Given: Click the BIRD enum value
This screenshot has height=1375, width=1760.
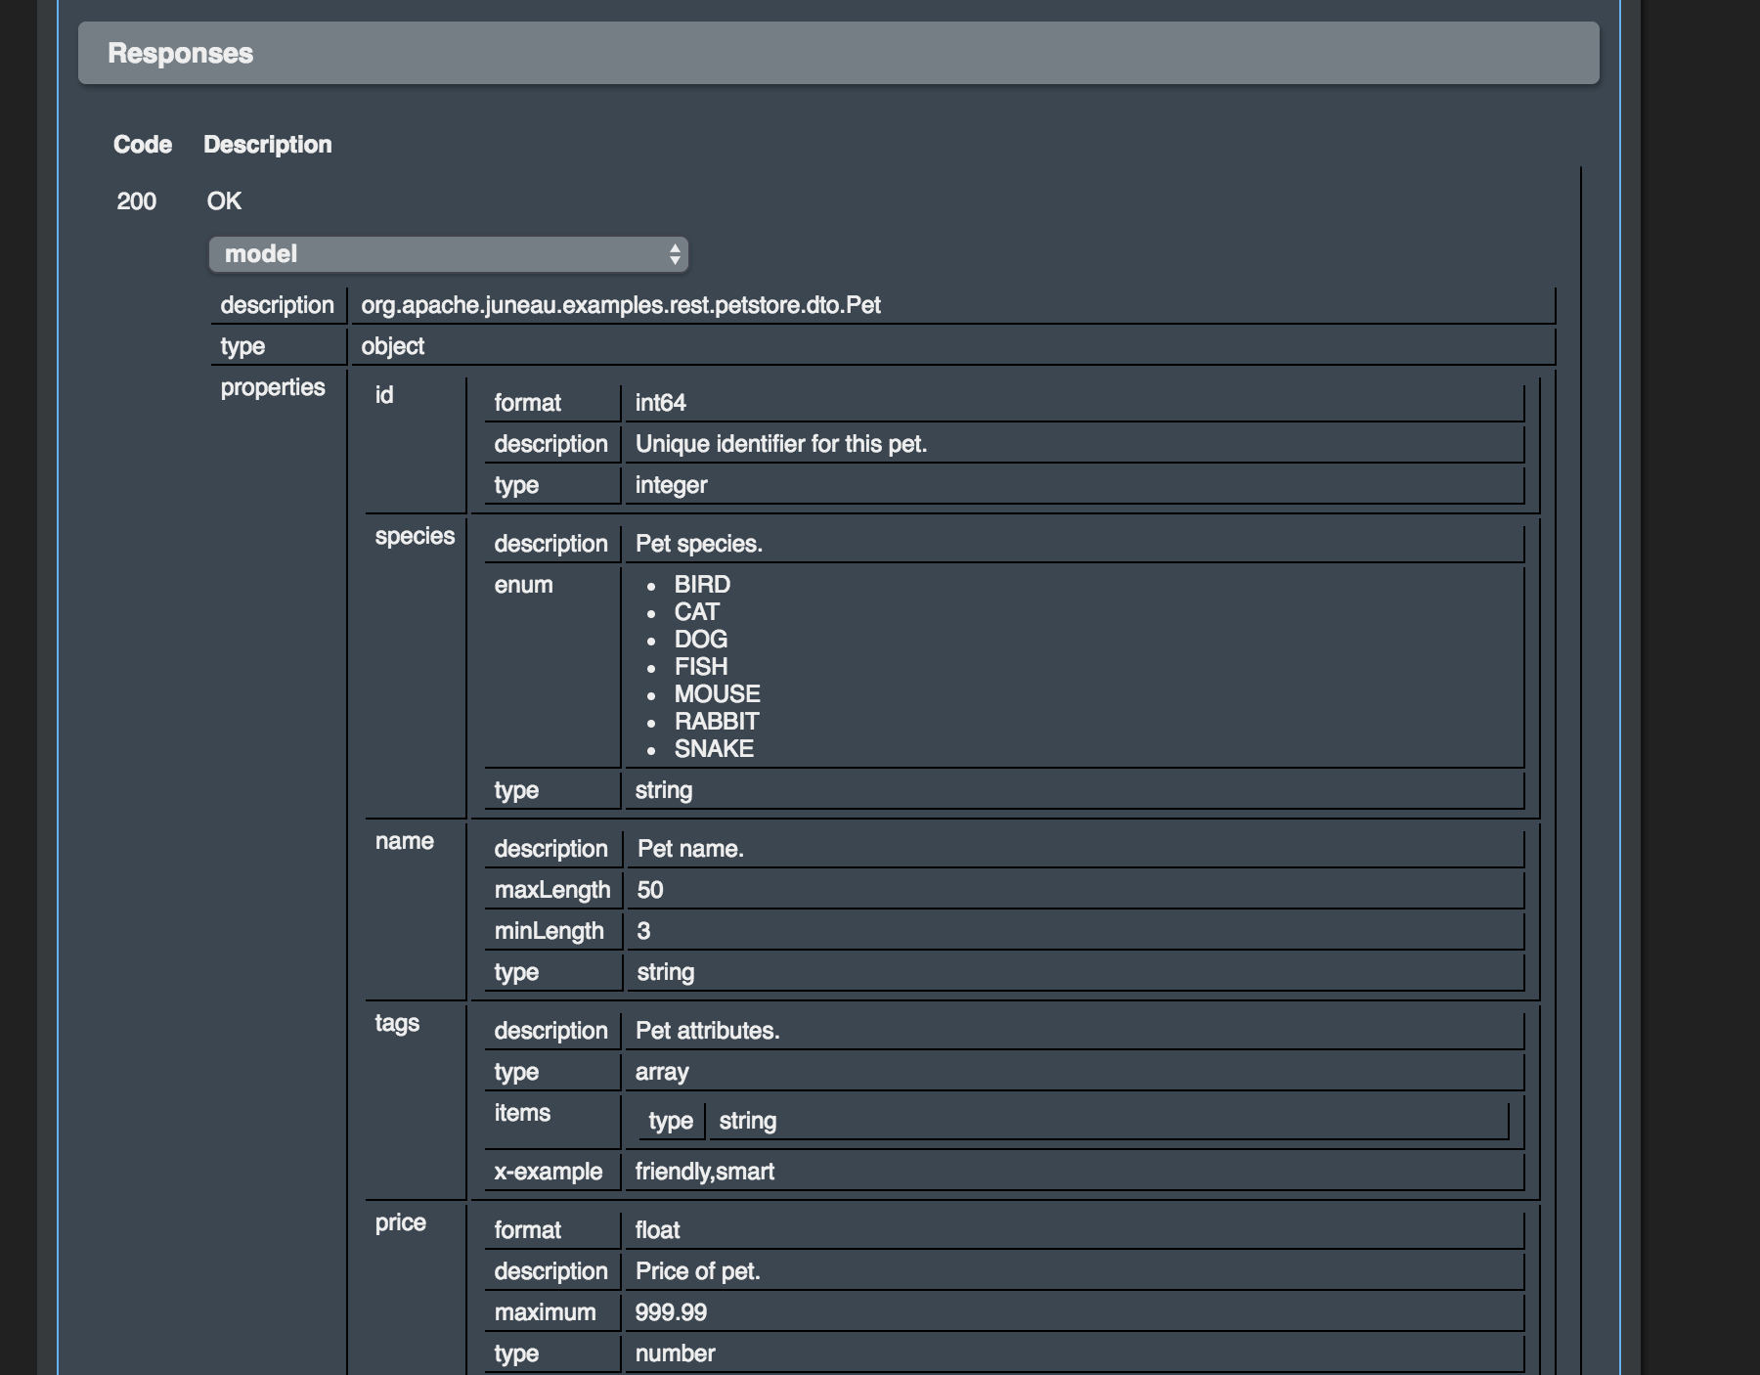Looking at the screenshot, I should point(701,585).
